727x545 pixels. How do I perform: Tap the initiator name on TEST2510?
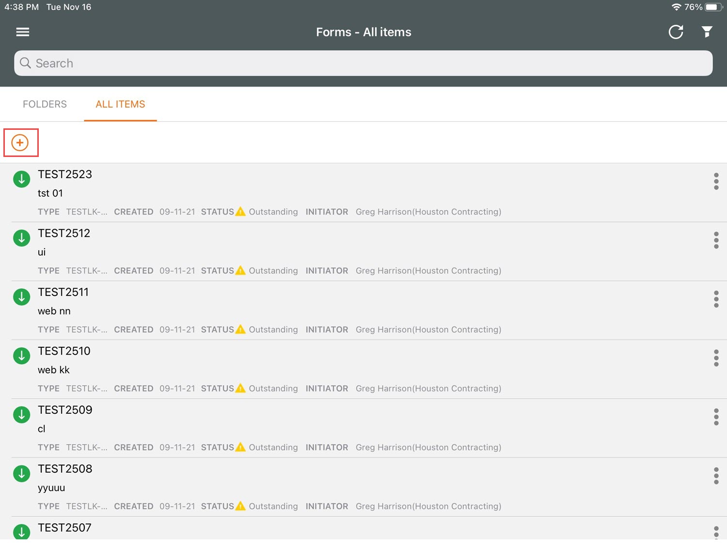[x=428, y=389]
